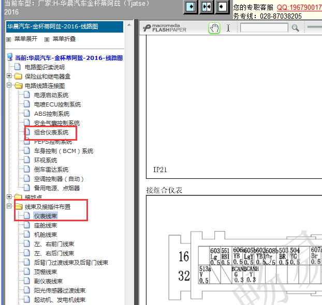
Task: Open 后背门过渡线束及后背门线束 page
Action: coord(71,263)
